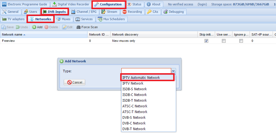
Task: Select DVB-C Network option
Action: click(x=149, y=123)
